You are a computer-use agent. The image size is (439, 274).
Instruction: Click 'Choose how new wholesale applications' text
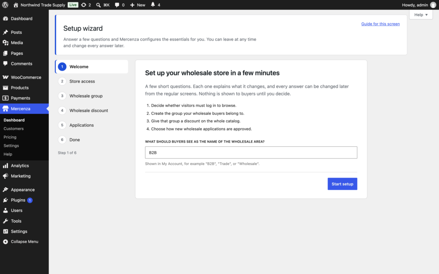pyautogui.click(x=201, y=129)
